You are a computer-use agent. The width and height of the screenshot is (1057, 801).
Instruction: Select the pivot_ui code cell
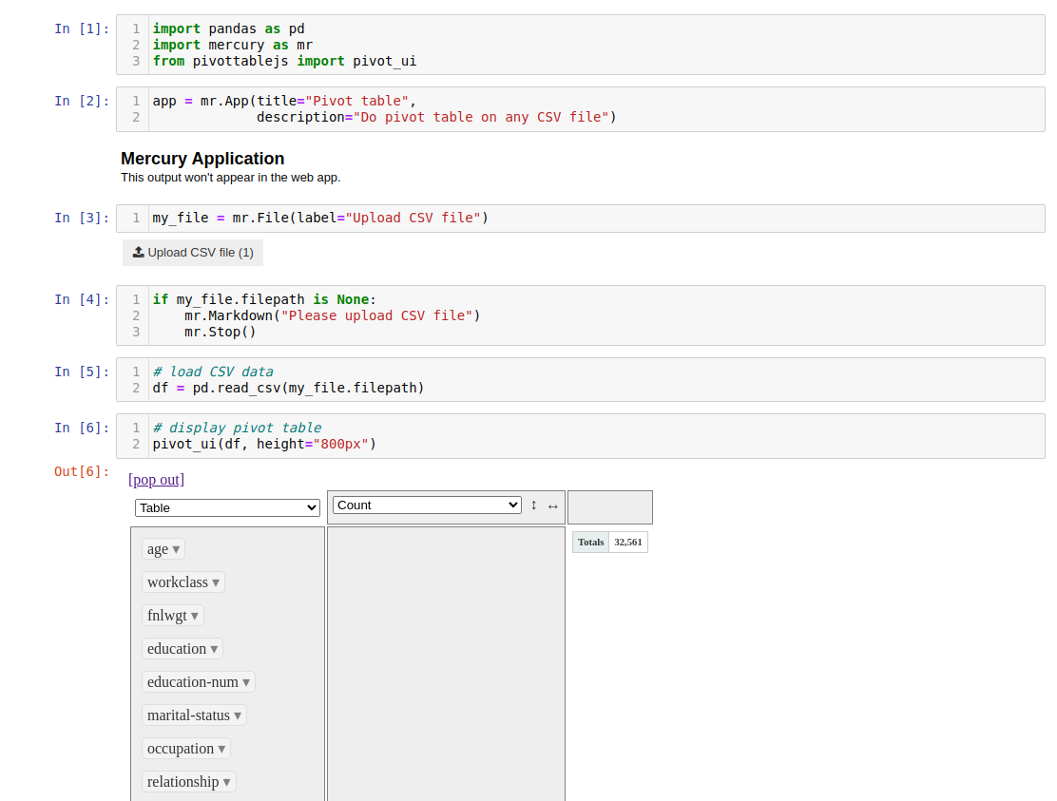pyautogui.click(x=380, y=434)
